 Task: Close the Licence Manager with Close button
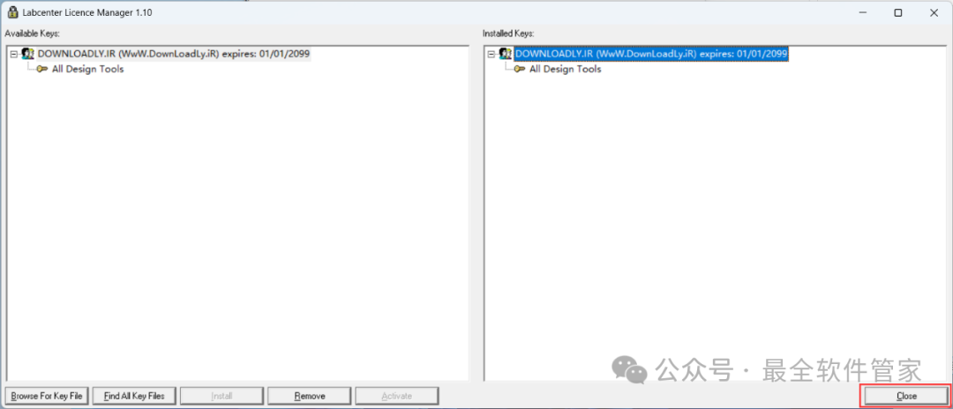[x=905, y=396]
